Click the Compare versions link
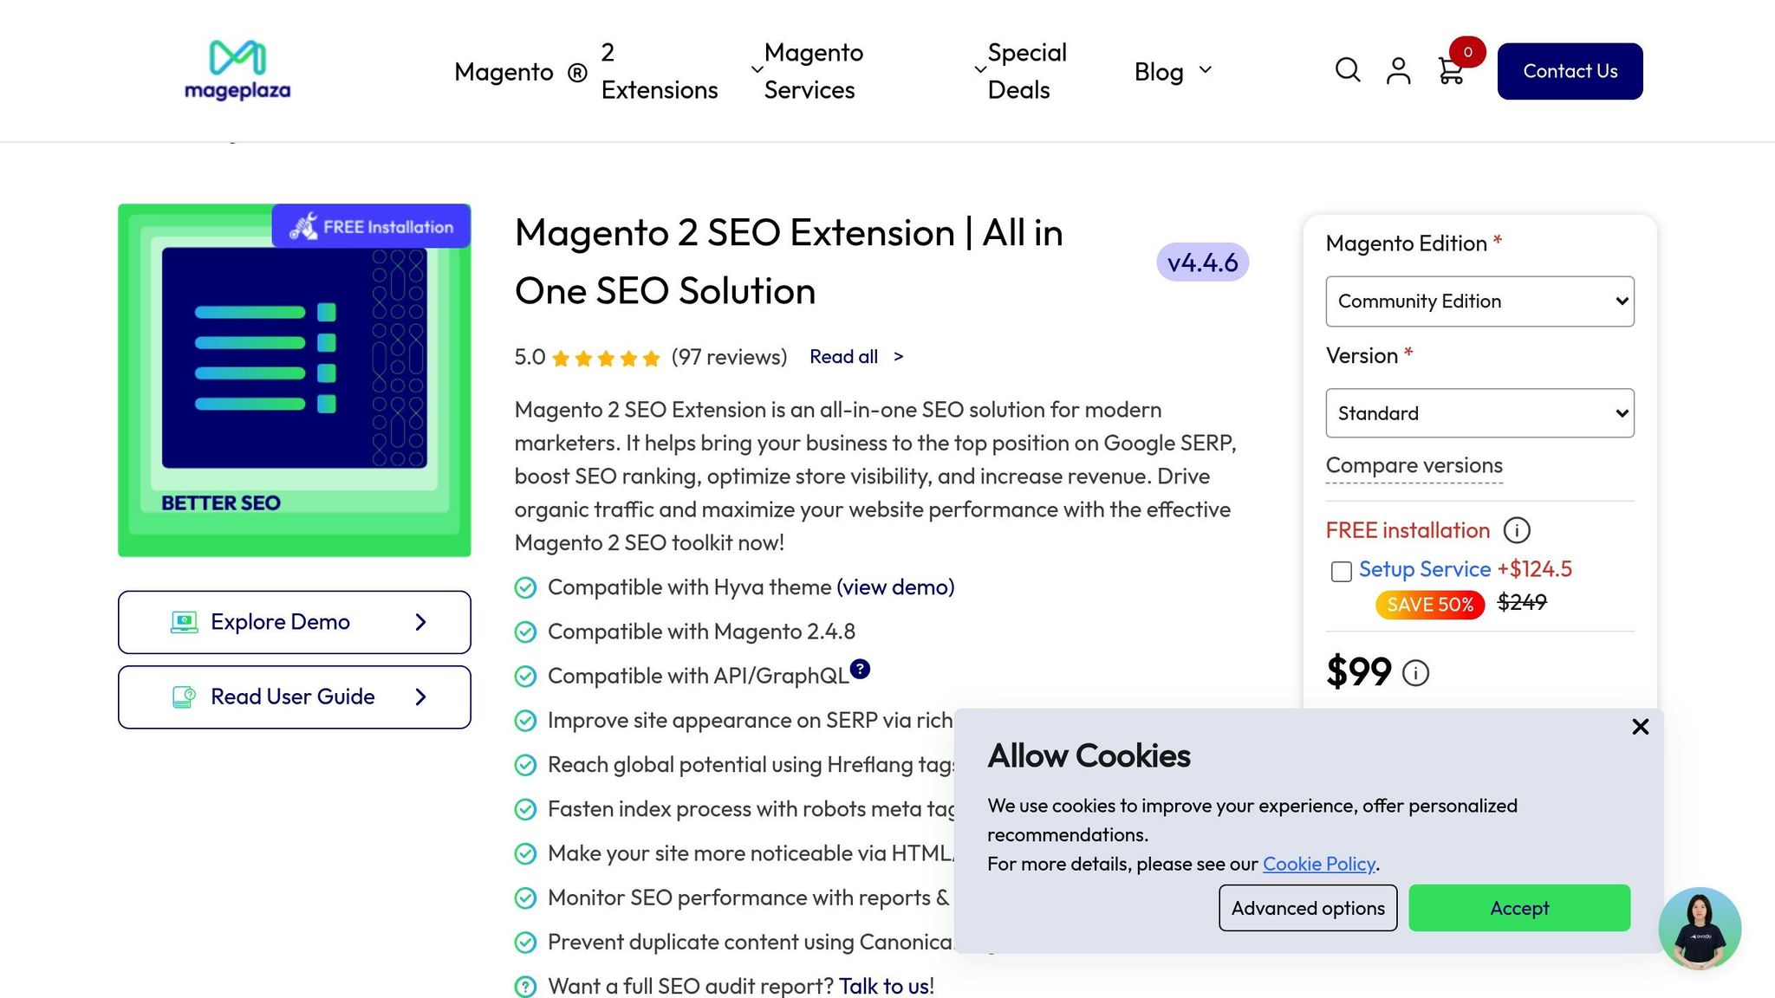Viewport: 1775px width, 998px height. click(x=1414, y=465)
